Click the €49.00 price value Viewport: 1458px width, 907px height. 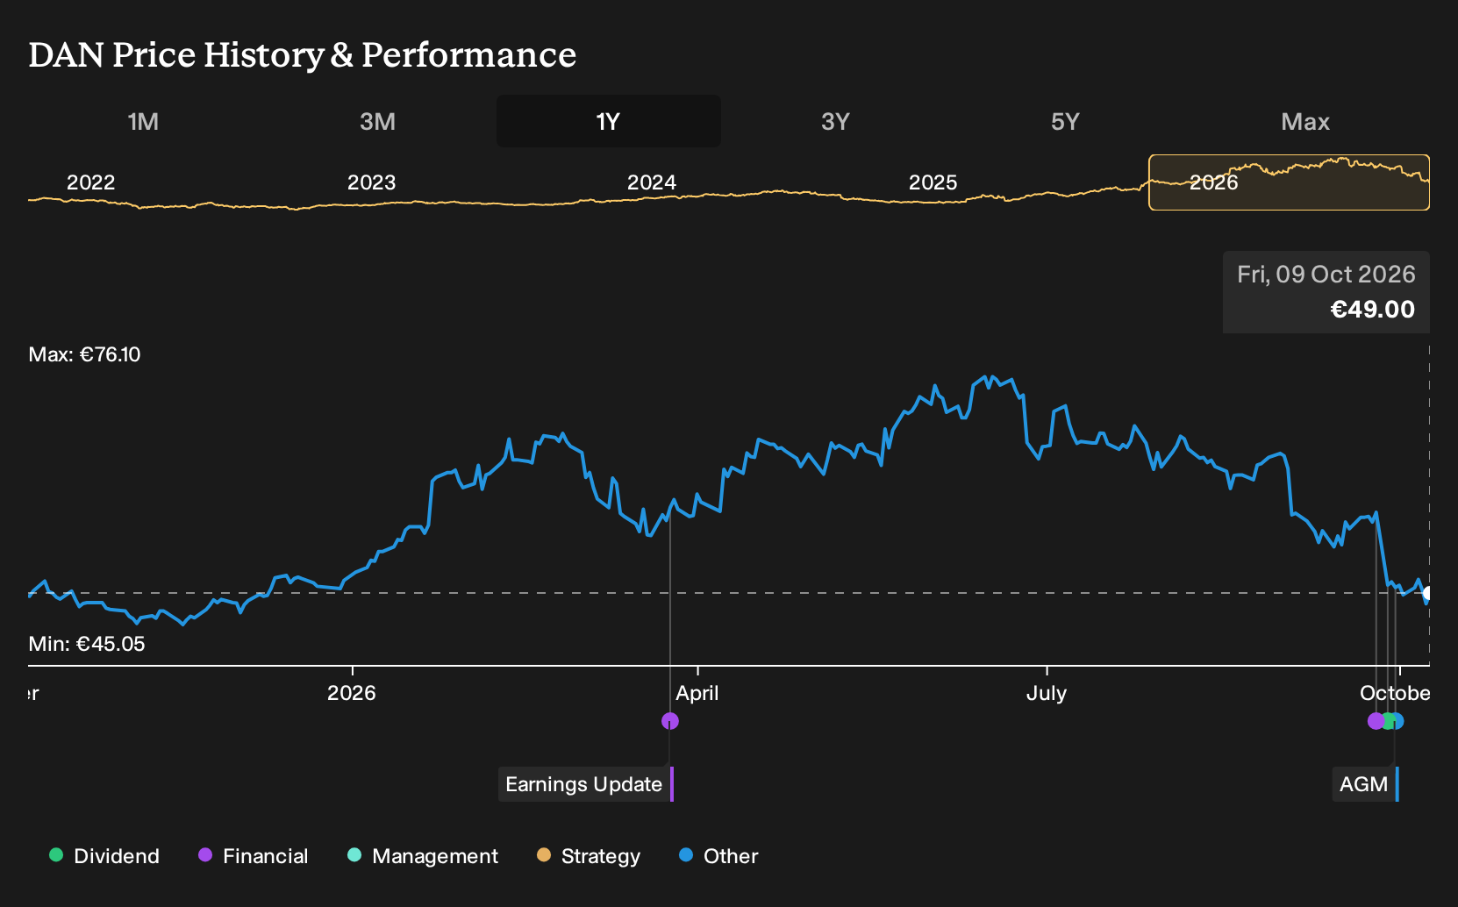click(1373, 310)
